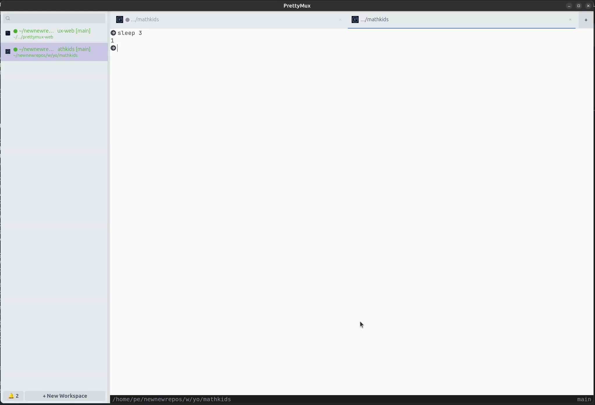Close the second mathkids tab
This screenshot has height=405, width=595.
570,20
